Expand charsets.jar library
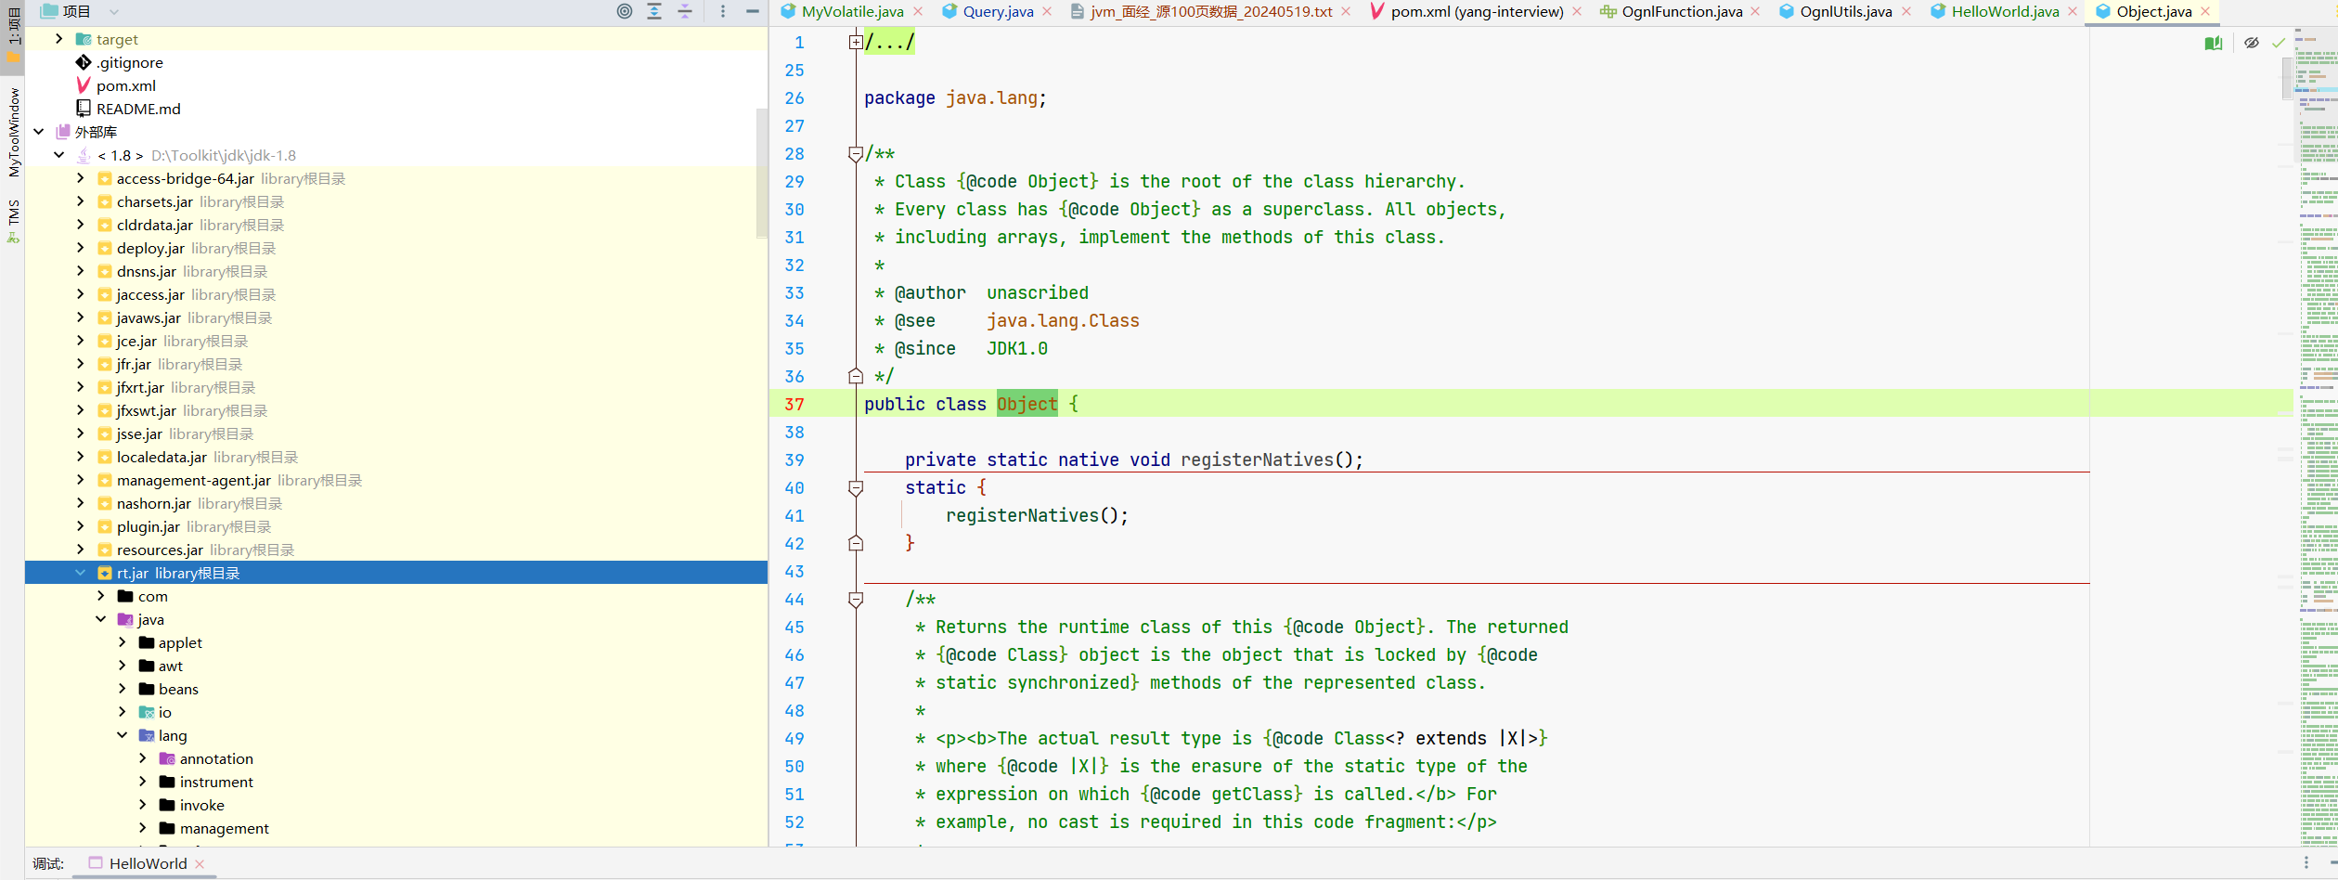This screenshot has height=880, width=2338. click(80, 201)
